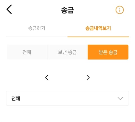Click the blank date area between arrows
The width and height of the screenshot is (135, 122).
[x=67, y=78]
